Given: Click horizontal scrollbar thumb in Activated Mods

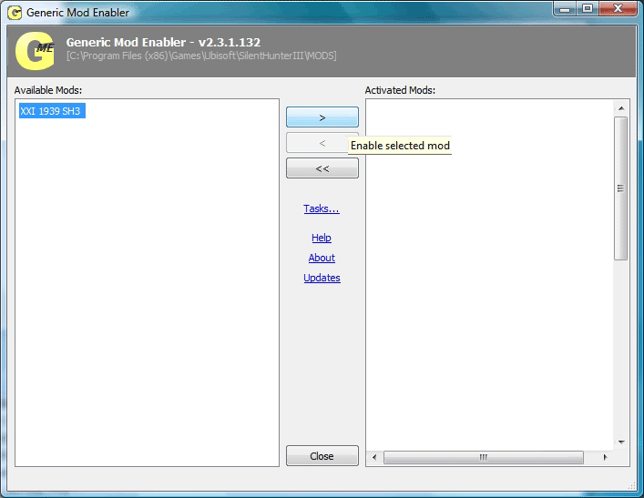Looking at the screenshot, I should [484, 457].
